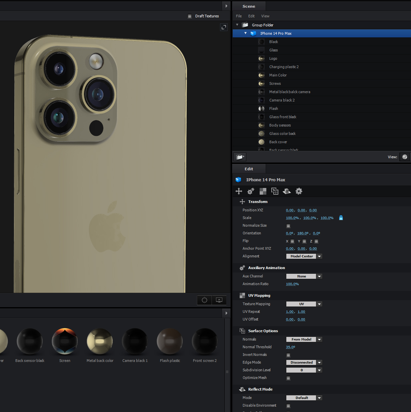The height and width of the screenshot is (412, 411).
Task: Enable the Draft Textures checkbox
Action: click(190, 16)
